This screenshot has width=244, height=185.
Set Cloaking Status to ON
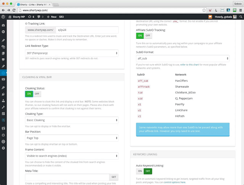29,94
